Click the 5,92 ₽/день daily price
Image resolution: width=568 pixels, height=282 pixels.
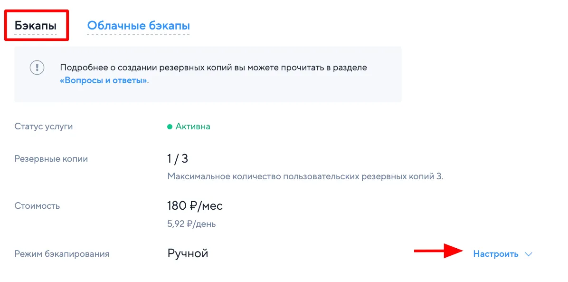191,224
